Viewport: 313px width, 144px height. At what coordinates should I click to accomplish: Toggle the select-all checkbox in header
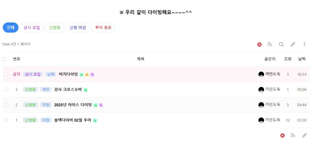pyautogui.click(x=4, y=59)
